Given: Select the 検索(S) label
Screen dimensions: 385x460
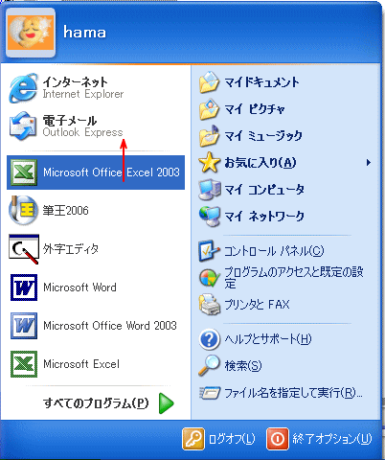Looking at the screenshot, I should point(243,365).
